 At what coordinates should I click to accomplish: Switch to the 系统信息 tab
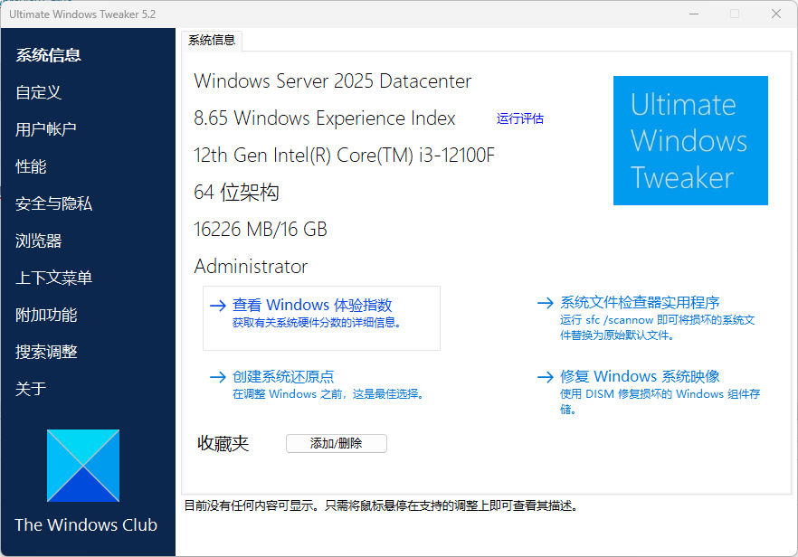[x=212, y=40]
